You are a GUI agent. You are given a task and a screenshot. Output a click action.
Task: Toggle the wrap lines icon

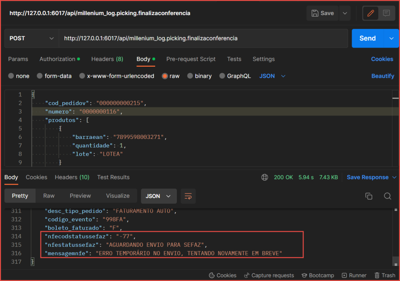[188, 196]
